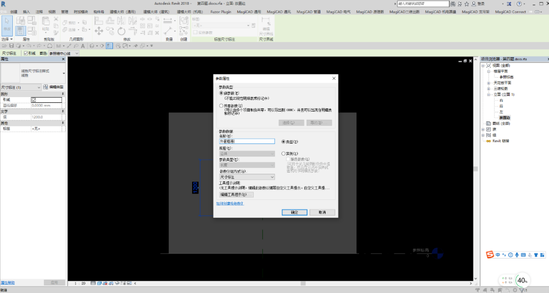Click the search box in title bar
This screenshot has width=549, height=293.
[x=423, y=4]
